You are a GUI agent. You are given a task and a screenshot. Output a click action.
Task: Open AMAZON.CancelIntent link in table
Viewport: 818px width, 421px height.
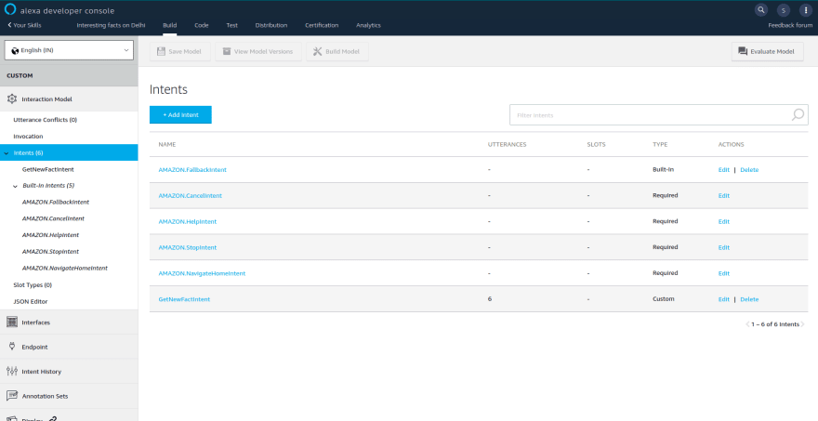[x=190, y=196]
